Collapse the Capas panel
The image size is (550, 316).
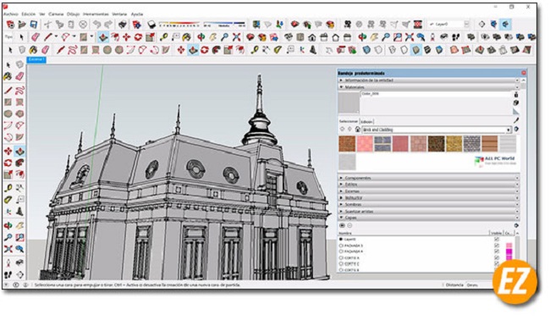coord(429,218)
